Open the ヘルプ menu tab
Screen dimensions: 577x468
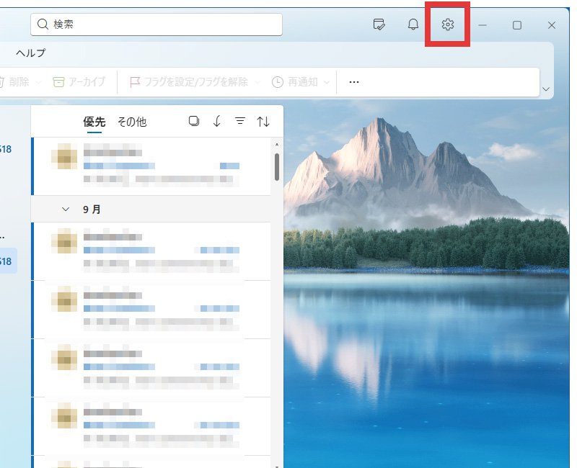tap(31, 53)
